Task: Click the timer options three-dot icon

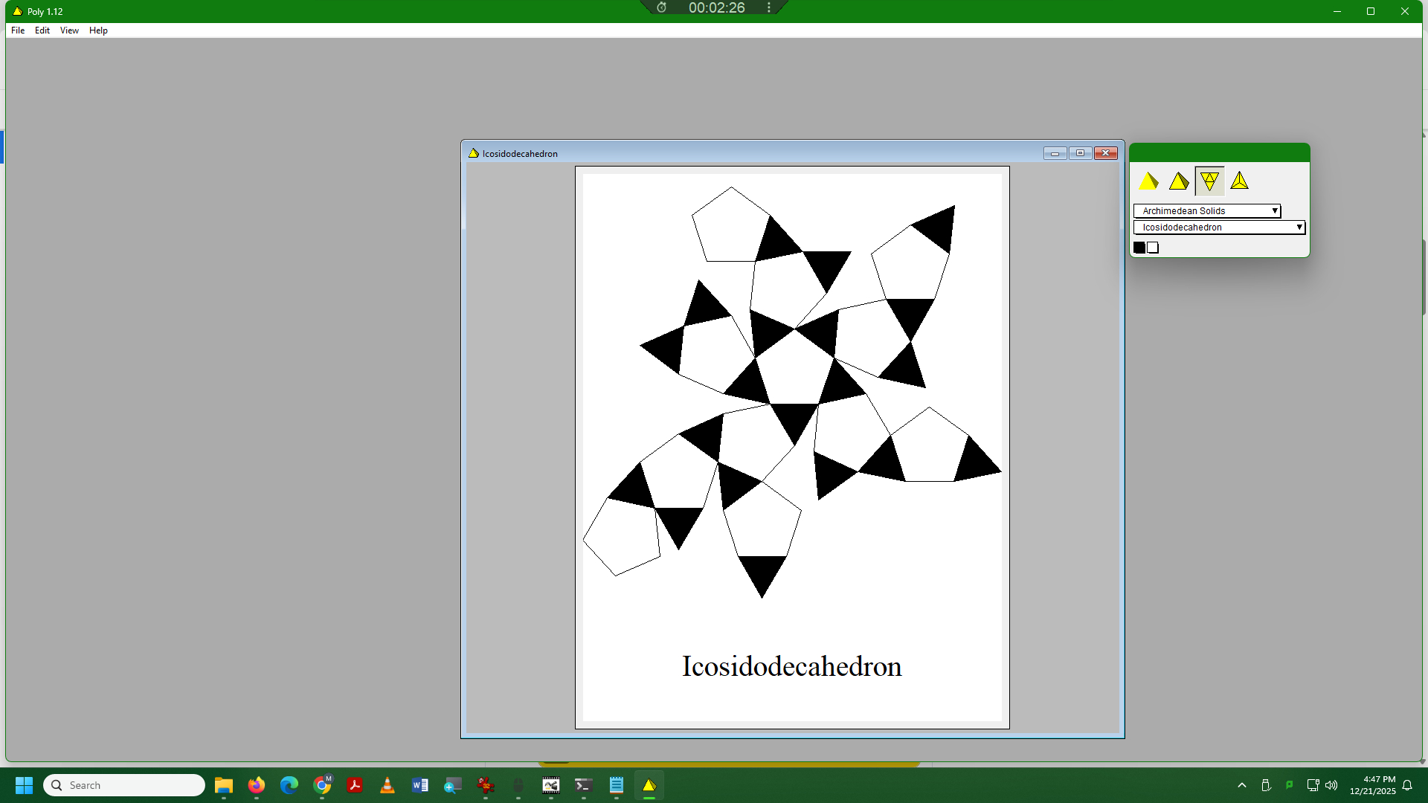Action: 769,7
